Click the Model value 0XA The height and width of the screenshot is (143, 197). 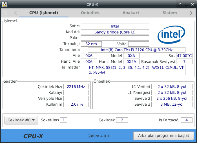[131, 56]
